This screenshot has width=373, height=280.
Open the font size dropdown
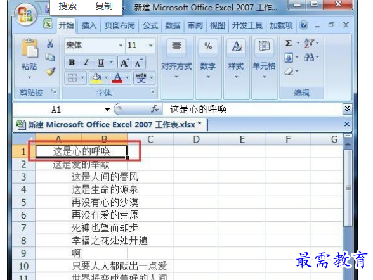[x=151, y=45]
